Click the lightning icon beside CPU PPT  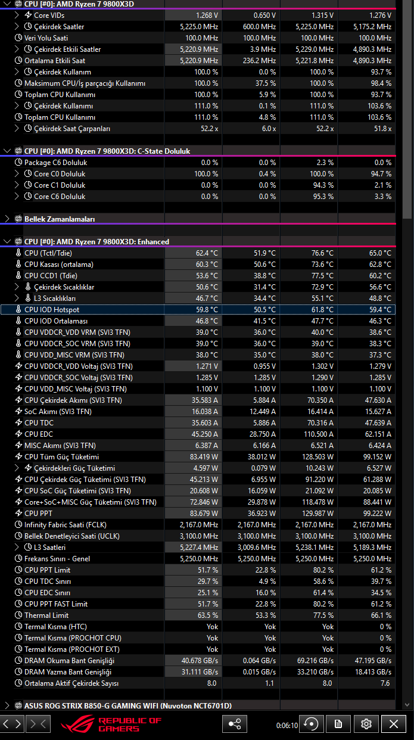(18, 514)
